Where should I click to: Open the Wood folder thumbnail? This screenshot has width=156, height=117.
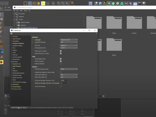point(114,44)
